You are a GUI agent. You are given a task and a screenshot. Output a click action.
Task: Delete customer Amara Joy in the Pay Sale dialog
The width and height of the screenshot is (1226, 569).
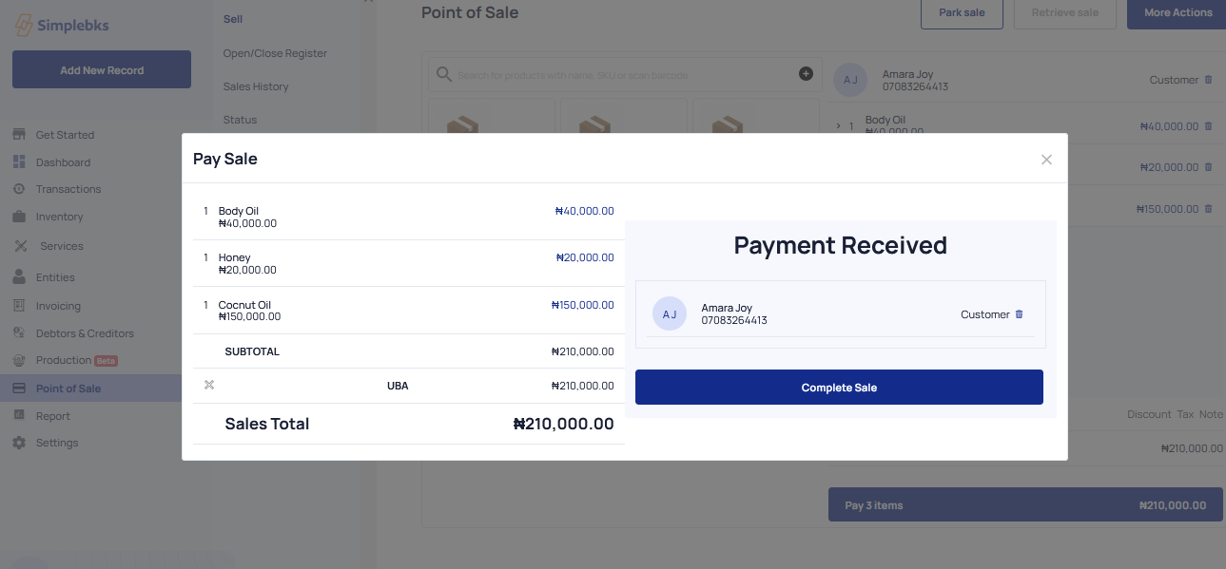point(1020,314)
